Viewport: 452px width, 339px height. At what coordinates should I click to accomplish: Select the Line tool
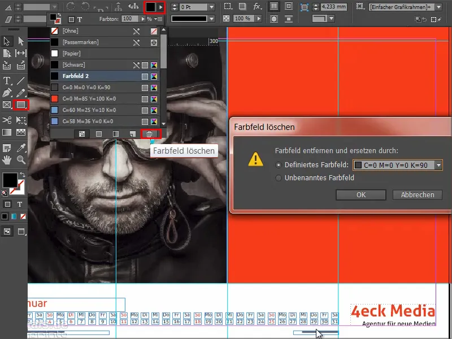click(21, 80)
